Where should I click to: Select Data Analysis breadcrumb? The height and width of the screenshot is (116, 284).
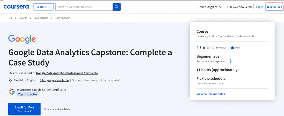(x=62, y=18)
